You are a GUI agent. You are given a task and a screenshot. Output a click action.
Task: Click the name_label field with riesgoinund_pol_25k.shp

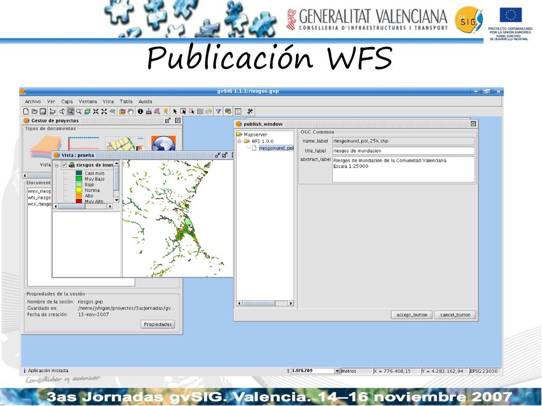403,141
